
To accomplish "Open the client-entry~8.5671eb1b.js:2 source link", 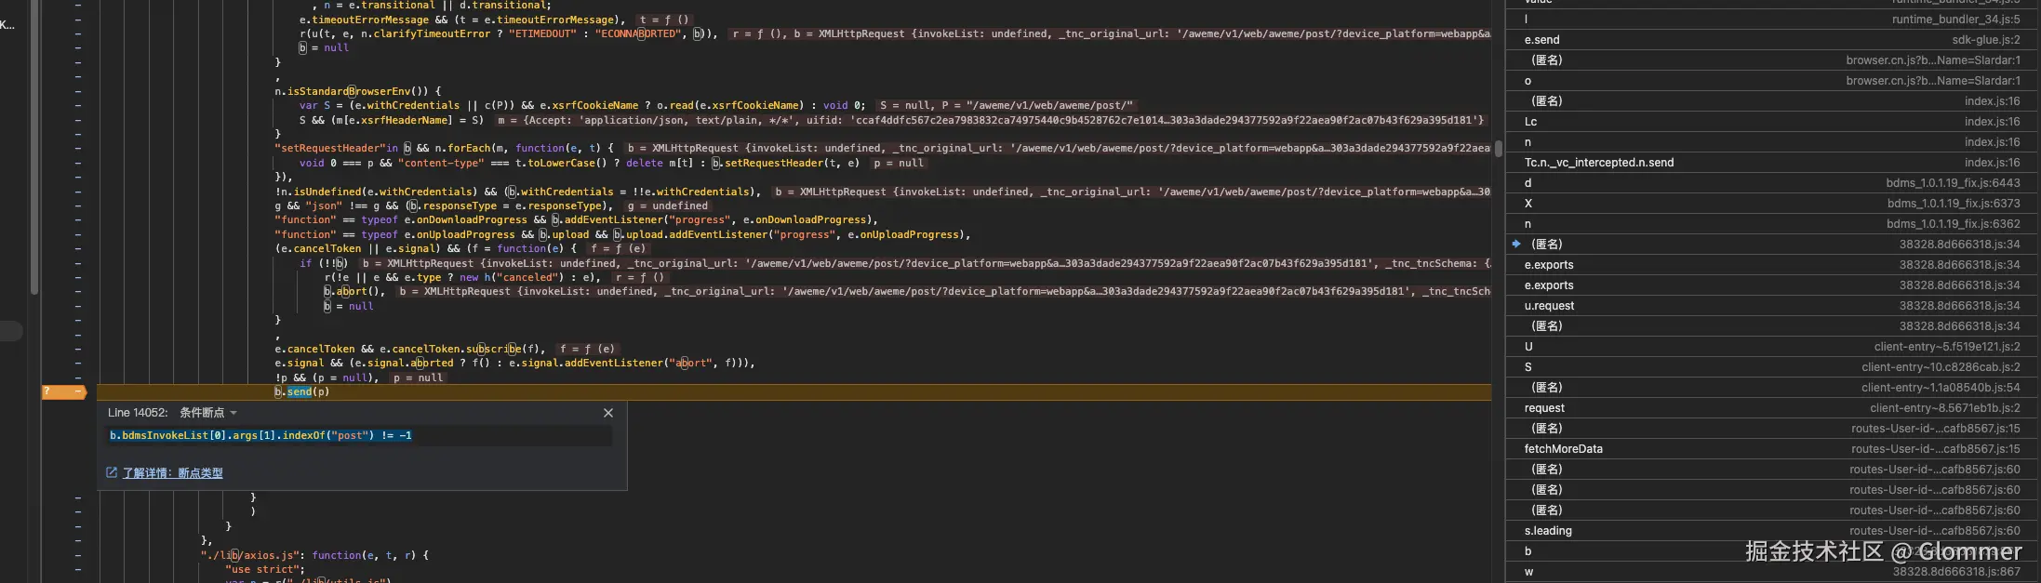I will point(1945,408).
